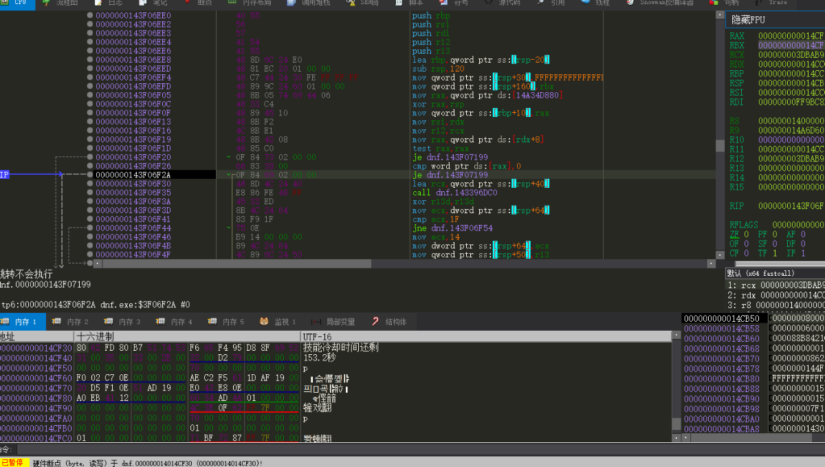Toggle breakpoint bullet at 0000000143F06F35
The image size is (825, 467).
(x=90, y=193)
